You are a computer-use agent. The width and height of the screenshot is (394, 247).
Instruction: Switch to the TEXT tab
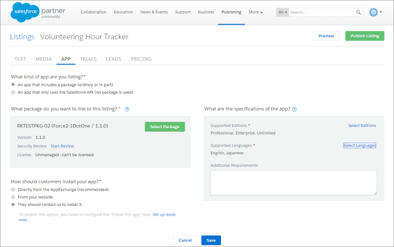[x=20, y=59]
